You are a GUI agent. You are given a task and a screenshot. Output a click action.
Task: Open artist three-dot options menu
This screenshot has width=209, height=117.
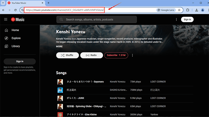(x=132, y=55)
